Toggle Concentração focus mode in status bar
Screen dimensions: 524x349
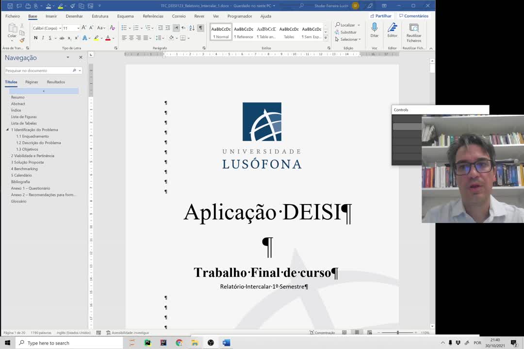pos(322,333)
